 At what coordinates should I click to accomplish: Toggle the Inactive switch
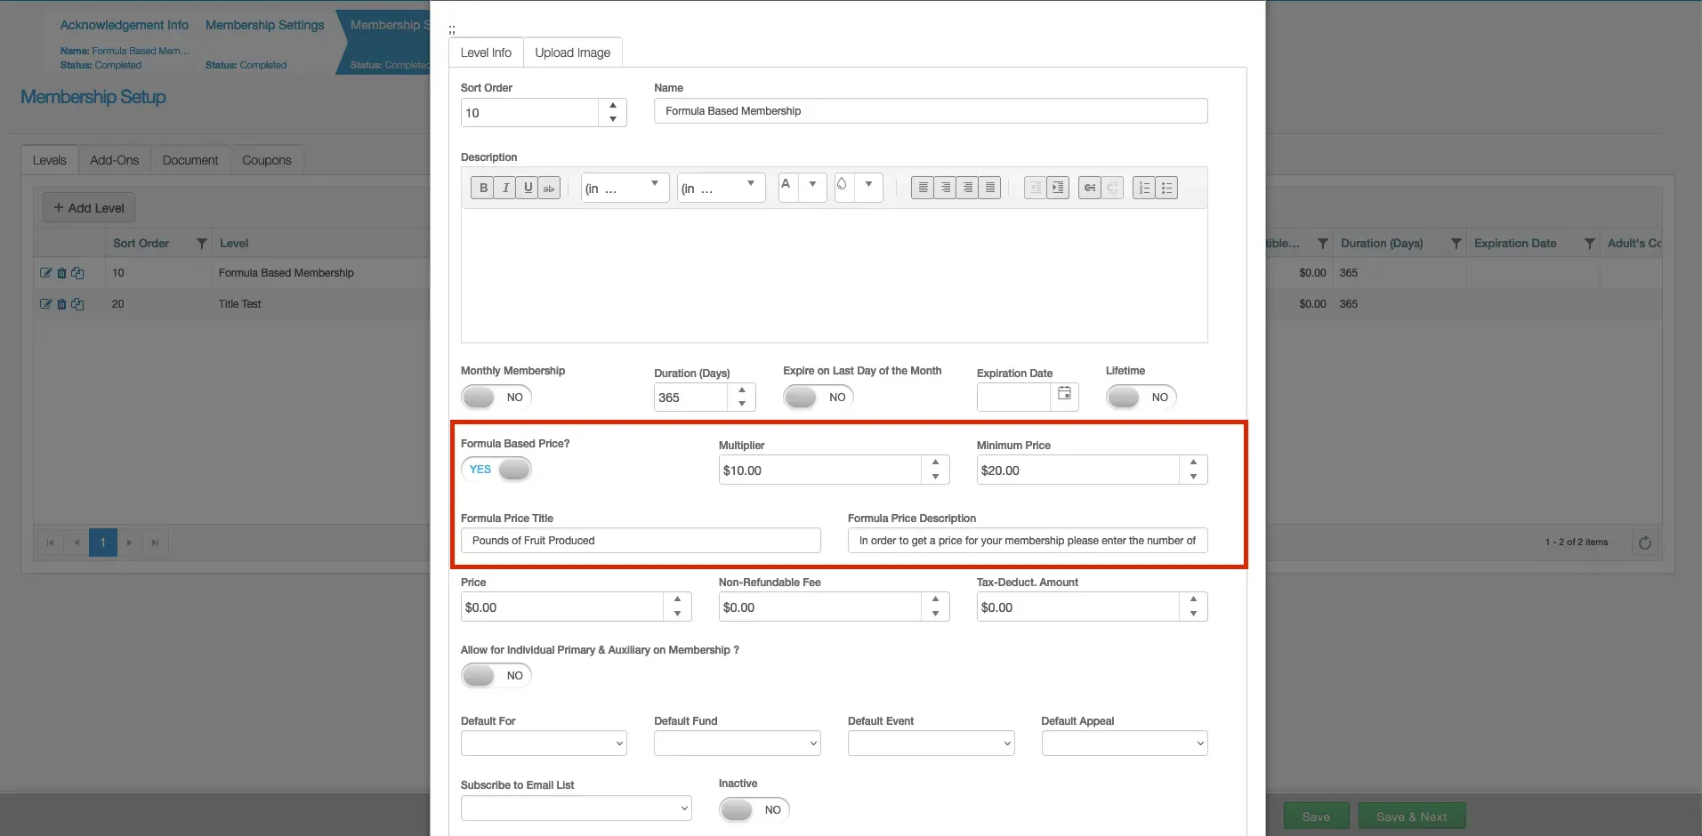point(754,810)
